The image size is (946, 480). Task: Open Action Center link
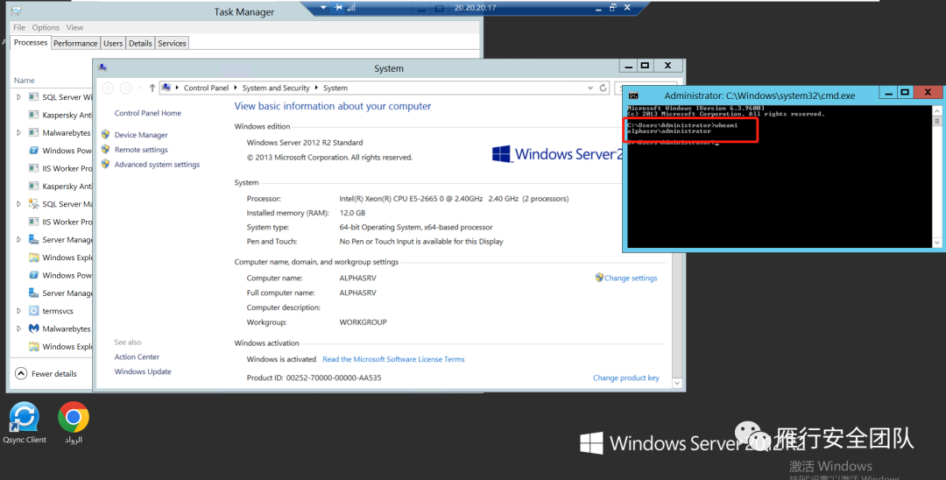coord(137,357)
